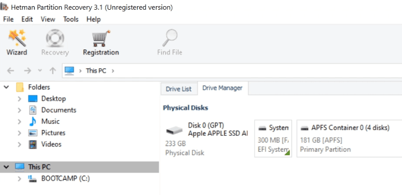Go up one level with up arrow

point(53,71)
